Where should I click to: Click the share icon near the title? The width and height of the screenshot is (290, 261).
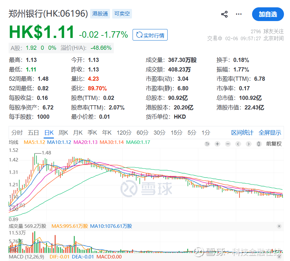pyautogui.click(x=224, y=14)
